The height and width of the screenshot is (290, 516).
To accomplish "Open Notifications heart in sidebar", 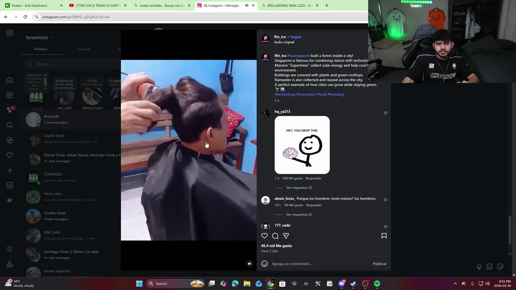I will click(x=10, y=155).
